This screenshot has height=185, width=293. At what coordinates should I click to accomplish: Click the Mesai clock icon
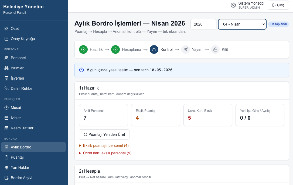pos(6,108)
